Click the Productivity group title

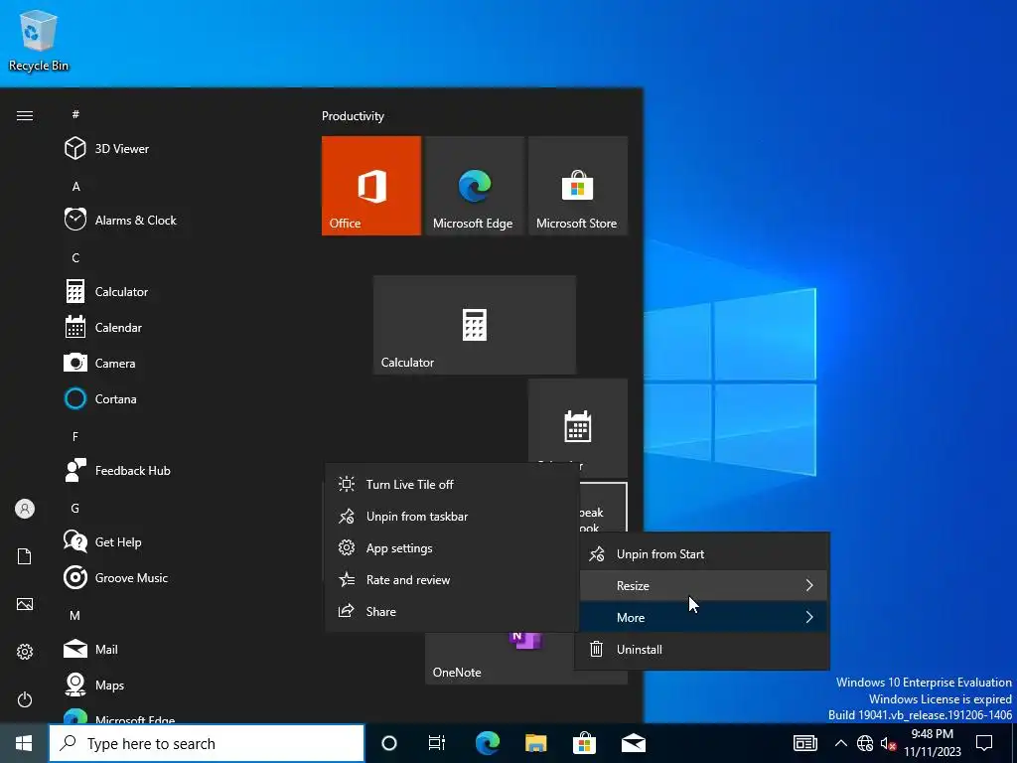tap(353, 116)
